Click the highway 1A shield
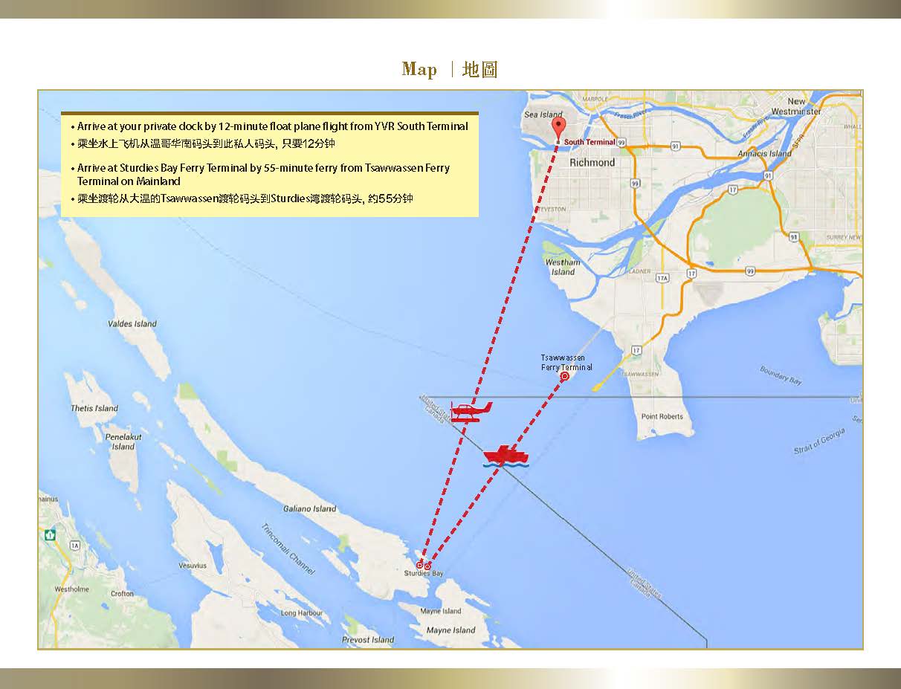This screenshot has height=689, width=901. coord(74,546)
